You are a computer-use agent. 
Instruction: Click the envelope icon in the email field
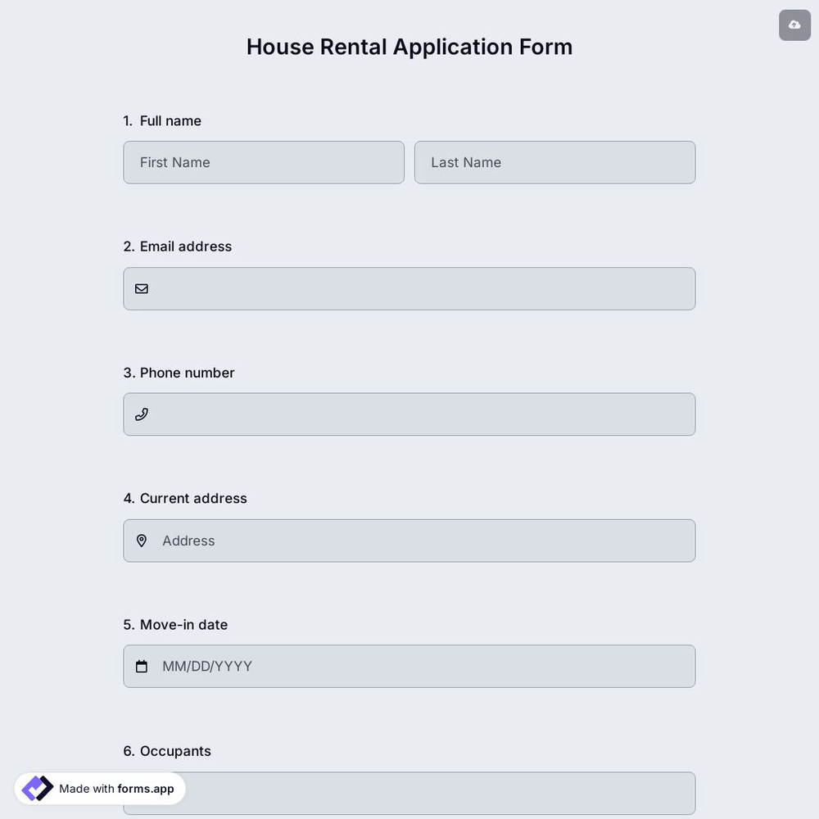pyautogui.click(x=141, y=288)
